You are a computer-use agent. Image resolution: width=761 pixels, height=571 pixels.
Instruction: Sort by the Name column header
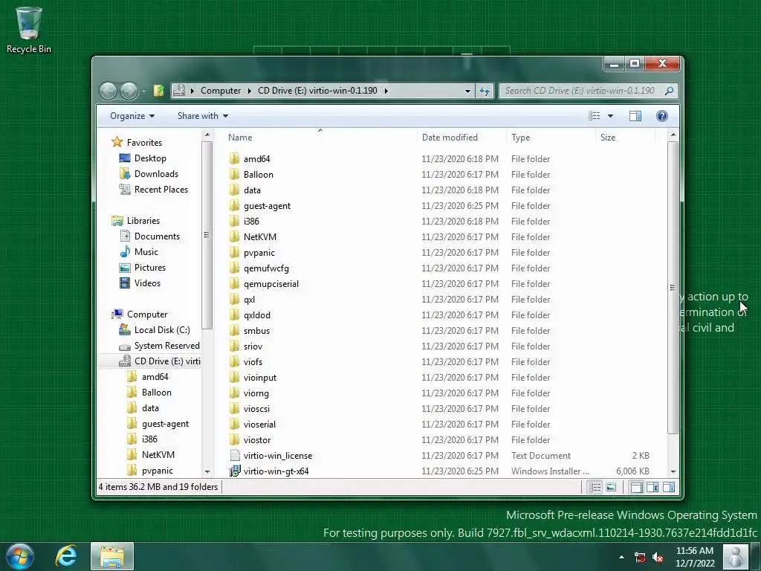[320, 138]
